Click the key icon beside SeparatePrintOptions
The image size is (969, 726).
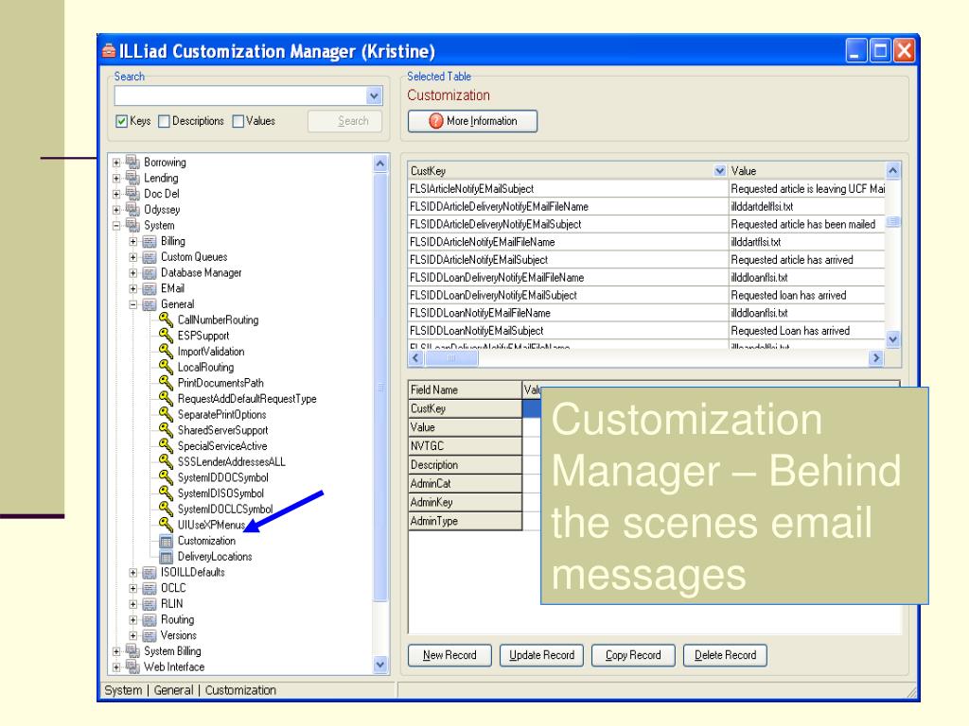click(166, 414)
